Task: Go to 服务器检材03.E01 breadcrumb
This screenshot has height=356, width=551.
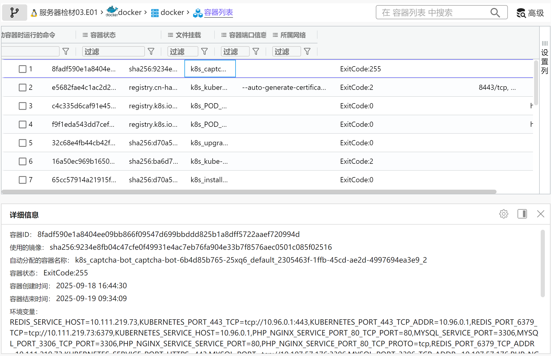Action: pos(68,12)
